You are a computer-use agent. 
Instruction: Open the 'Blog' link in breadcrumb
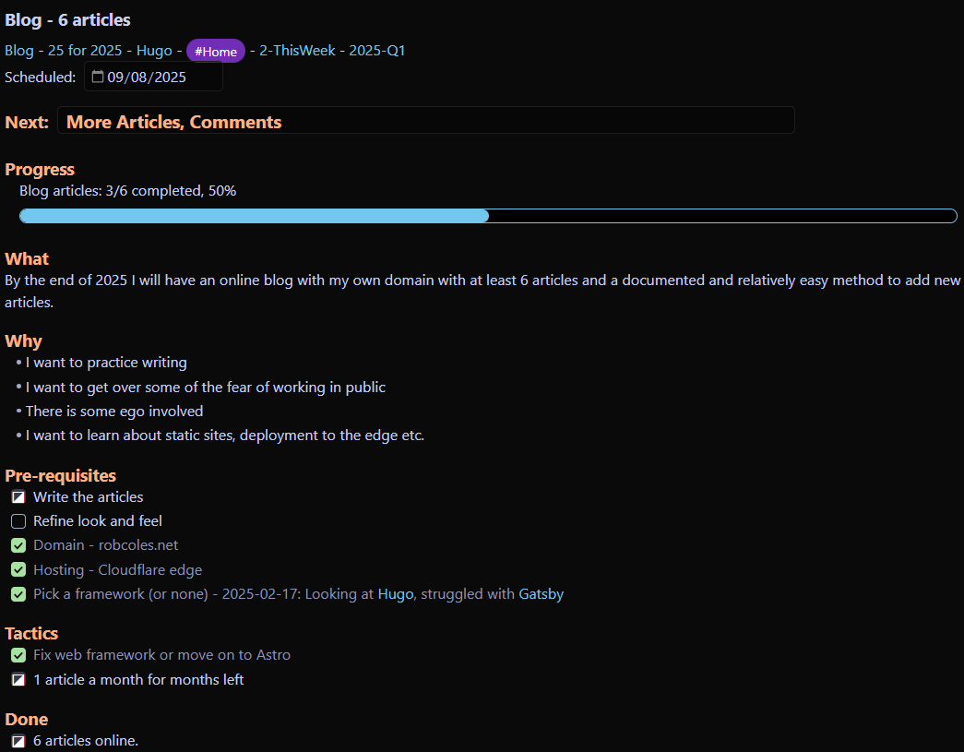click(19, 51)
